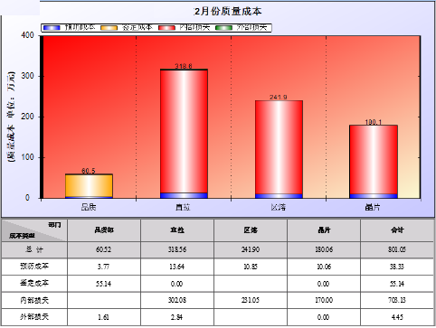Click the 预防成本 row header cell
436x328 pixels.
34,267
